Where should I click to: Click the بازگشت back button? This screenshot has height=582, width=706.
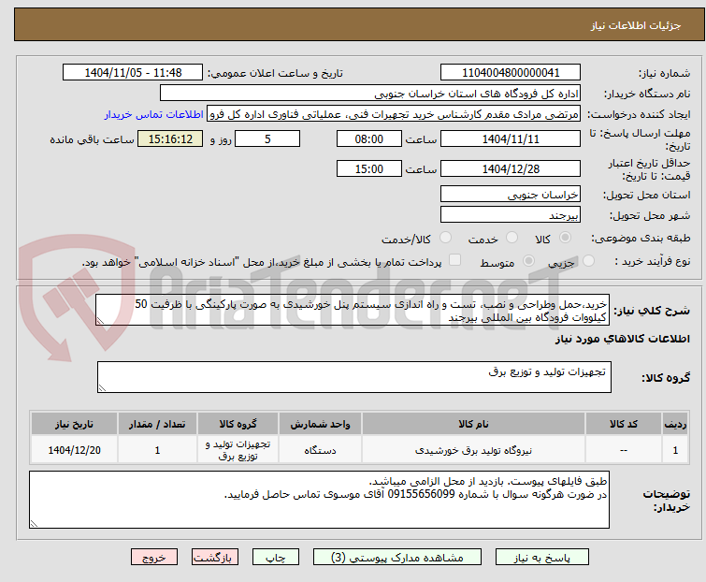(215, 558)
